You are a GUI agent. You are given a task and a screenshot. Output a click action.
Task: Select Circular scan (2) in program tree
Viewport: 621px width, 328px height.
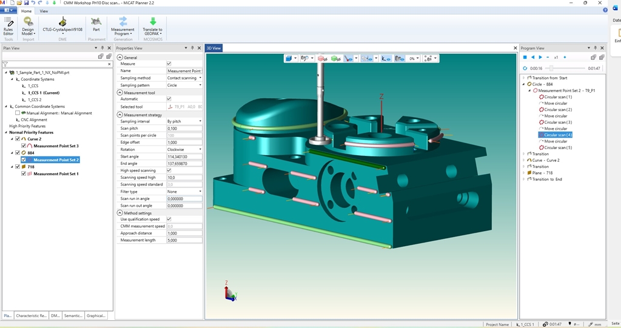pyautogui.click(x=558, y=110)
